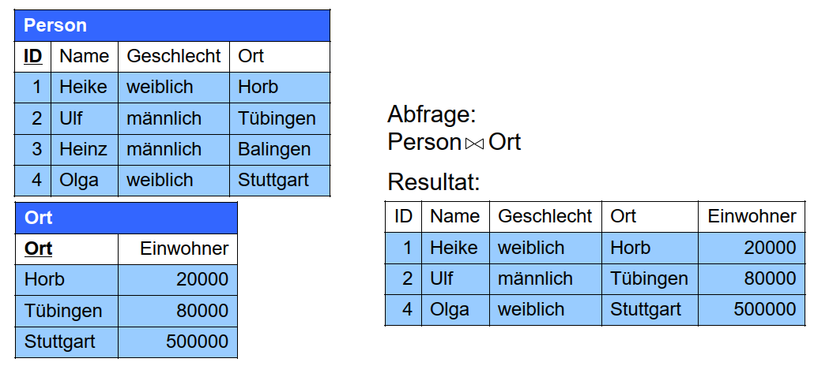
Task: Click the underlined ID column header
Action: pyautogui.click(x=32, y=57)
